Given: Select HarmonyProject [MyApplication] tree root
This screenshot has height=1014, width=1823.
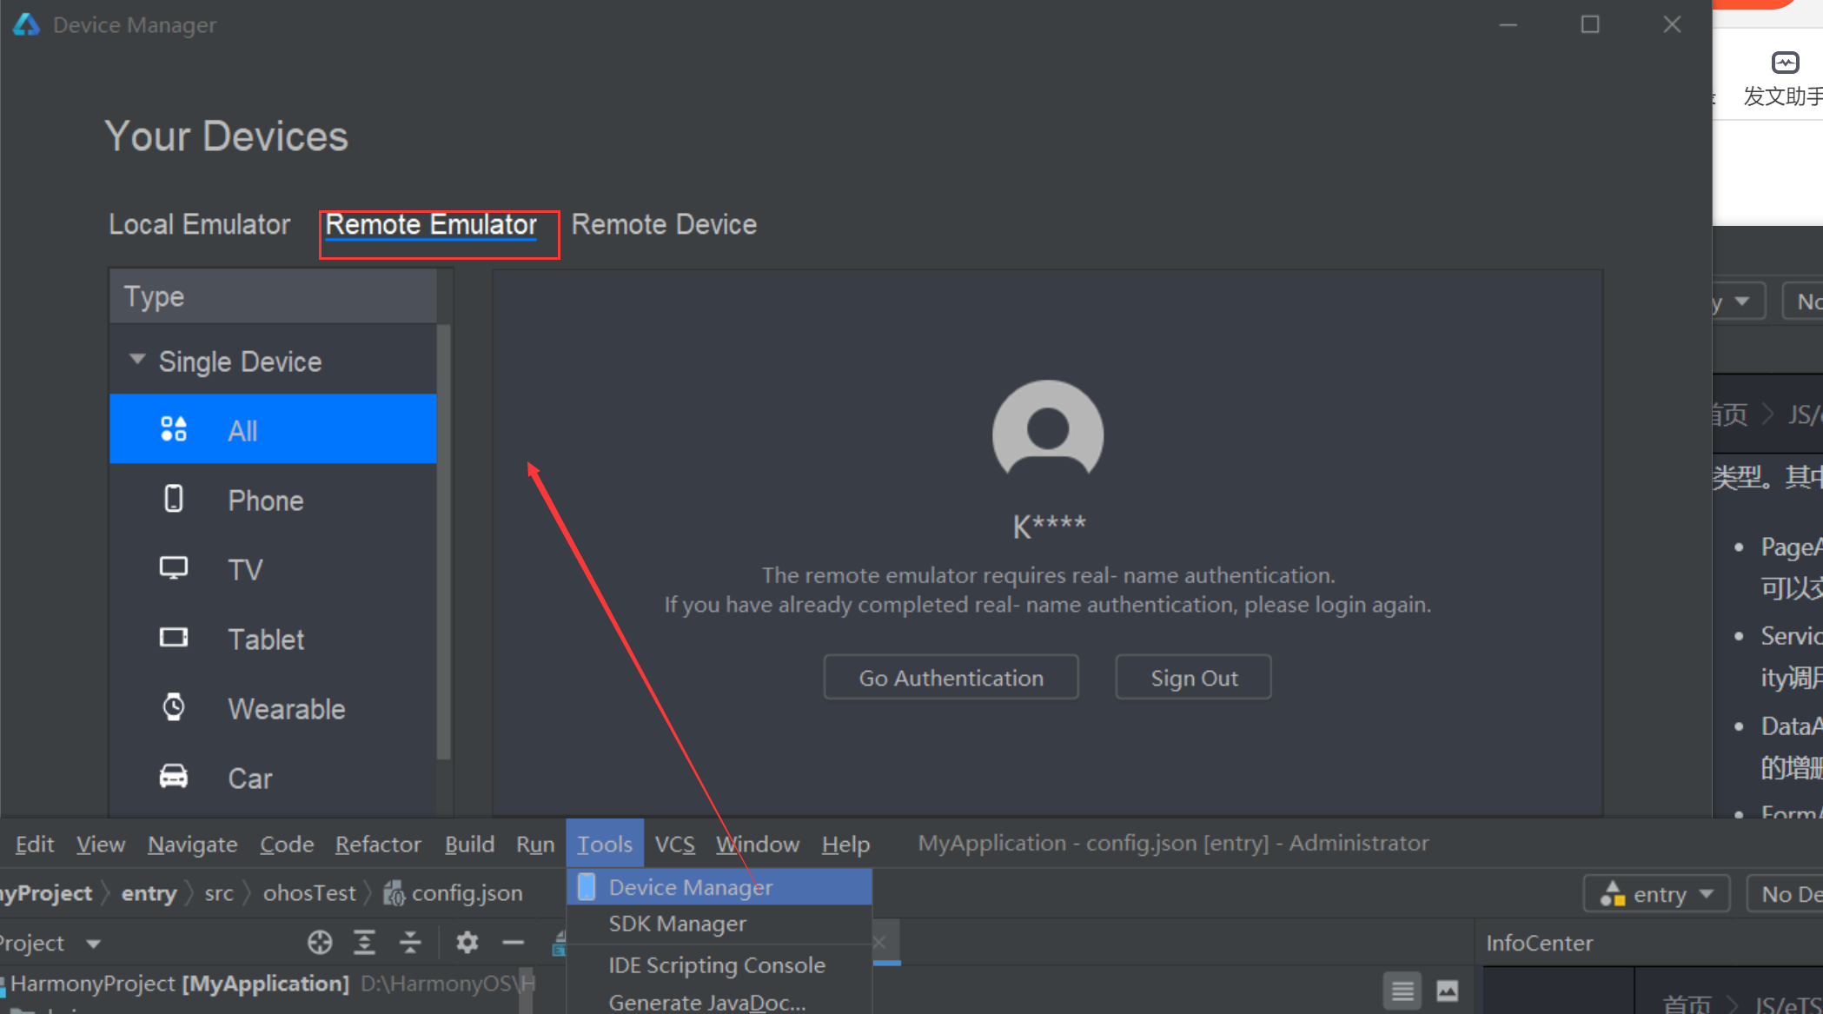Looking at the screenshot, I should 179,984.
